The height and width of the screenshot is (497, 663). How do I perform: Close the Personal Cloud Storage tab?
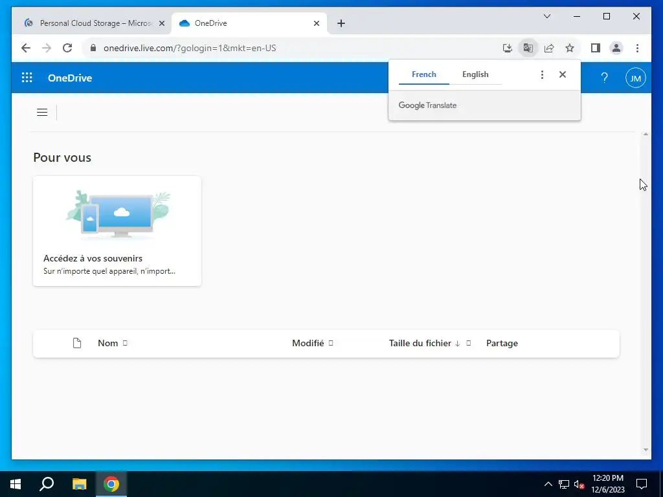click(161, 23)
